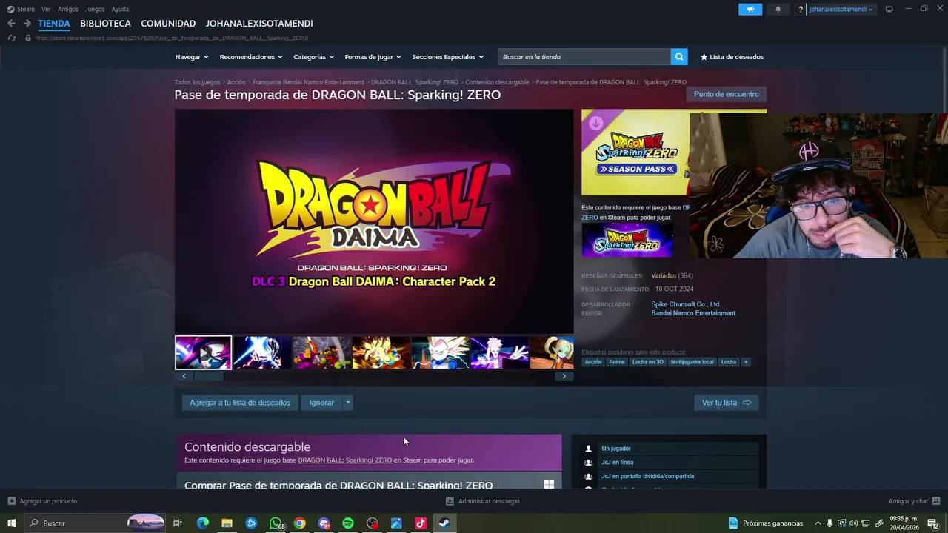Screen dimensions: 948x533
Task: Click the JcJ en línea feature icon
Action: [589, 463]
